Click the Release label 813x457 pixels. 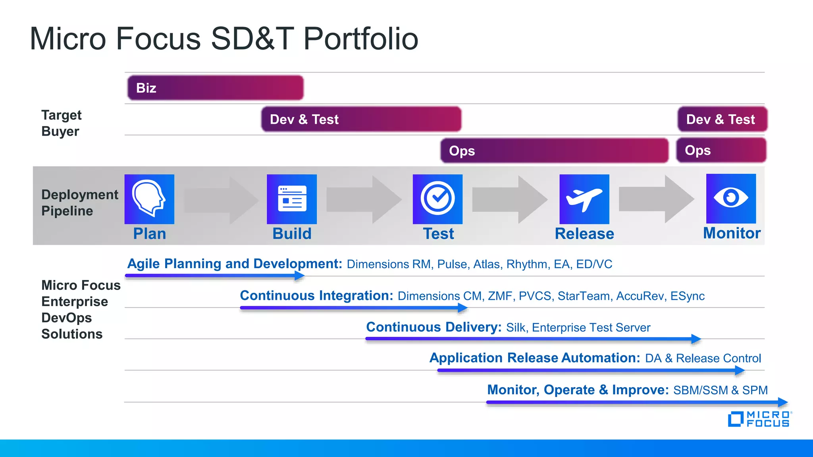coord(584,234)
